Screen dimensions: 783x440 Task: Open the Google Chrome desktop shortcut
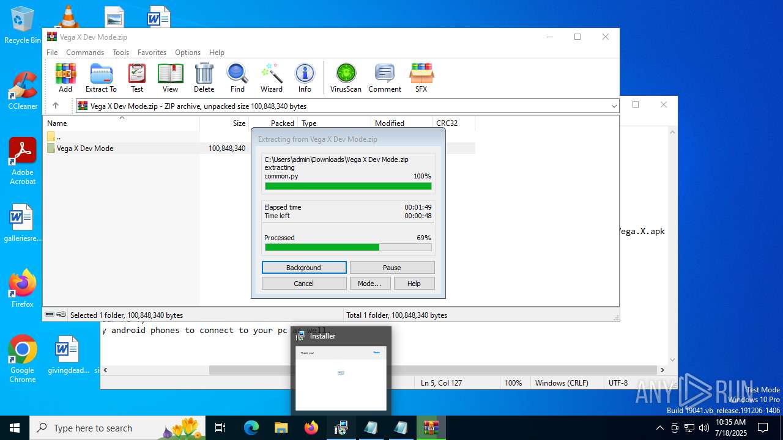point(23,359)
